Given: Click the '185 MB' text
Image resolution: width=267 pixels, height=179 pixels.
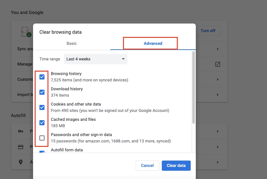Looking at the screenshot, I should pyautogui.click(x=58, y=126).
